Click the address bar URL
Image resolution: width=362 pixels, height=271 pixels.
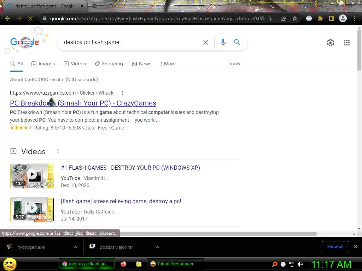[x=162, y=18]
